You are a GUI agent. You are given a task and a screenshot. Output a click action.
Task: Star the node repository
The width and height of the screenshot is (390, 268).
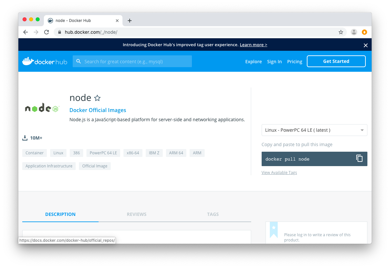tap(97, 98)
